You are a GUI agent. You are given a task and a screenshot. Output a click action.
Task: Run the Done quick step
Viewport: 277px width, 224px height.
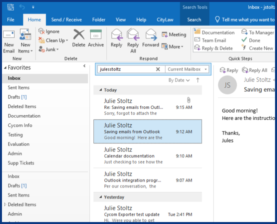(x=251, y=41)
